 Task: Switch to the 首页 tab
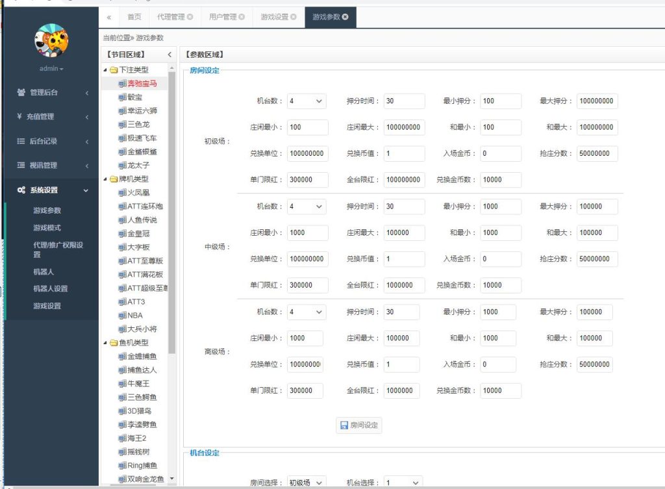tap(134, 17)
